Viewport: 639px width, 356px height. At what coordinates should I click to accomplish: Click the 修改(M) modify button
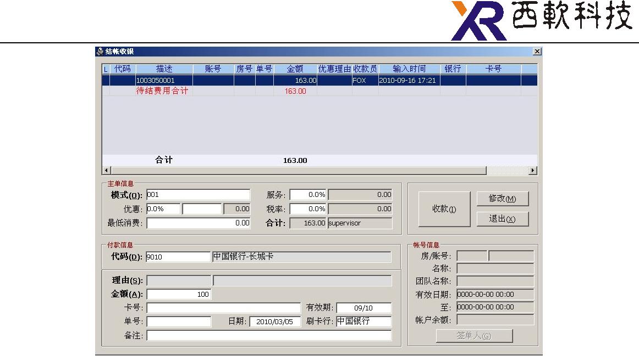pyautogui.click(x=503, y=199)
